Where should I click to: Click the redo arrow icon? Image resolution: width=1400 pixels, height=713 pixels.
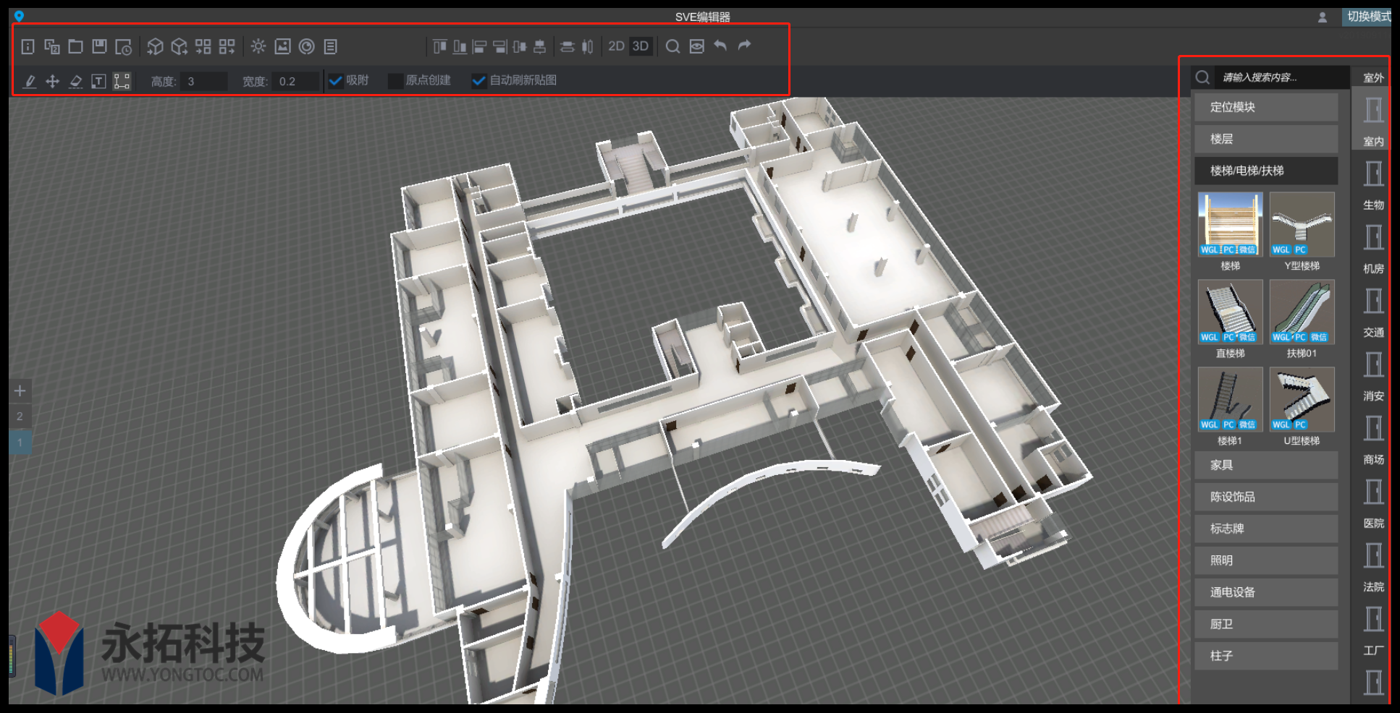744,46
